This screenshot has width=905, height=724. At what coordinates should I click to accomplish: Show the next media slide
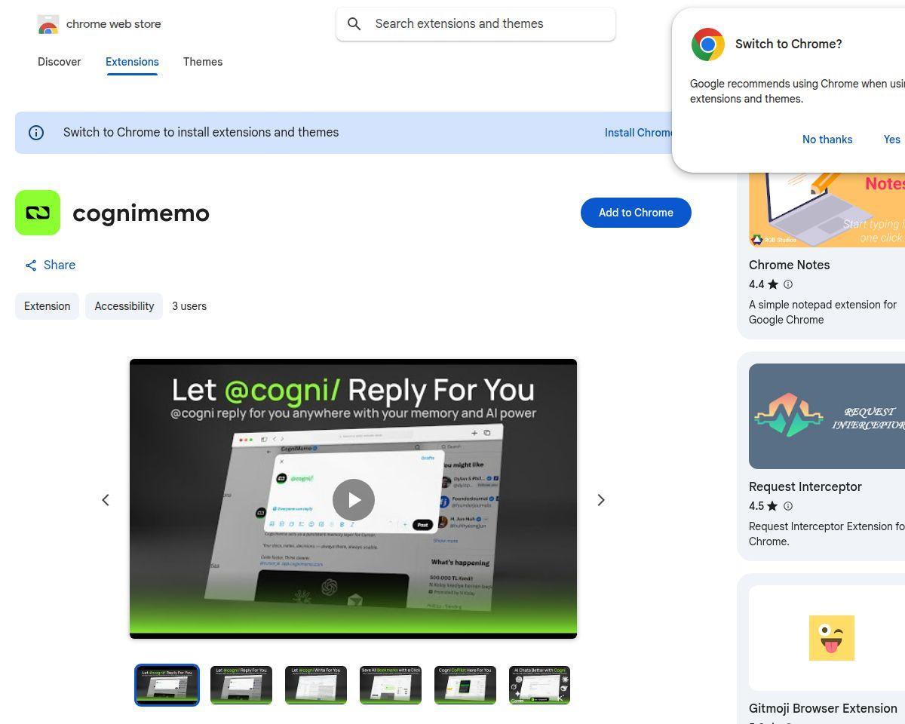click(x=601, y=500)
